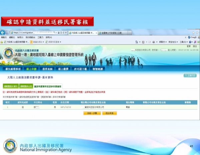The height and width of the screenshot is (155, 200).
Task: Open the 線上申請 navigation tab
Action: coord(32,69)
